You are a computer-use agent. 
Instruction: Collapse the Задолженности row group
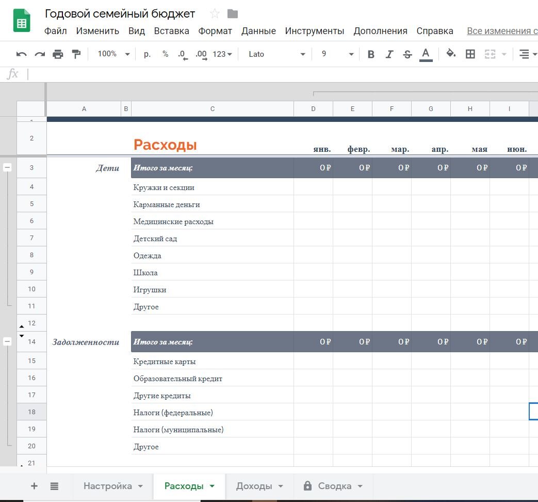pos(7,341)
